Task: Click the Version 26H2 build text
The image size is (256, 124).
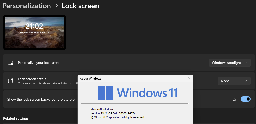Action: point(113,113)
